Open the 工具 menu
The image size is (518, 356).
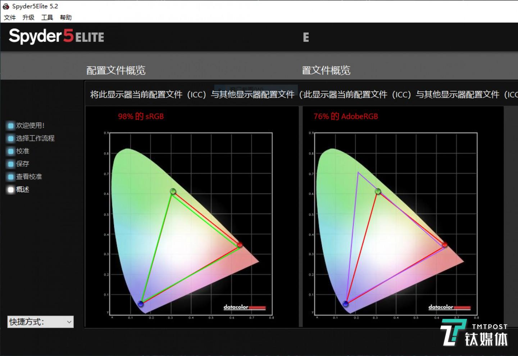tap(47, 17)
